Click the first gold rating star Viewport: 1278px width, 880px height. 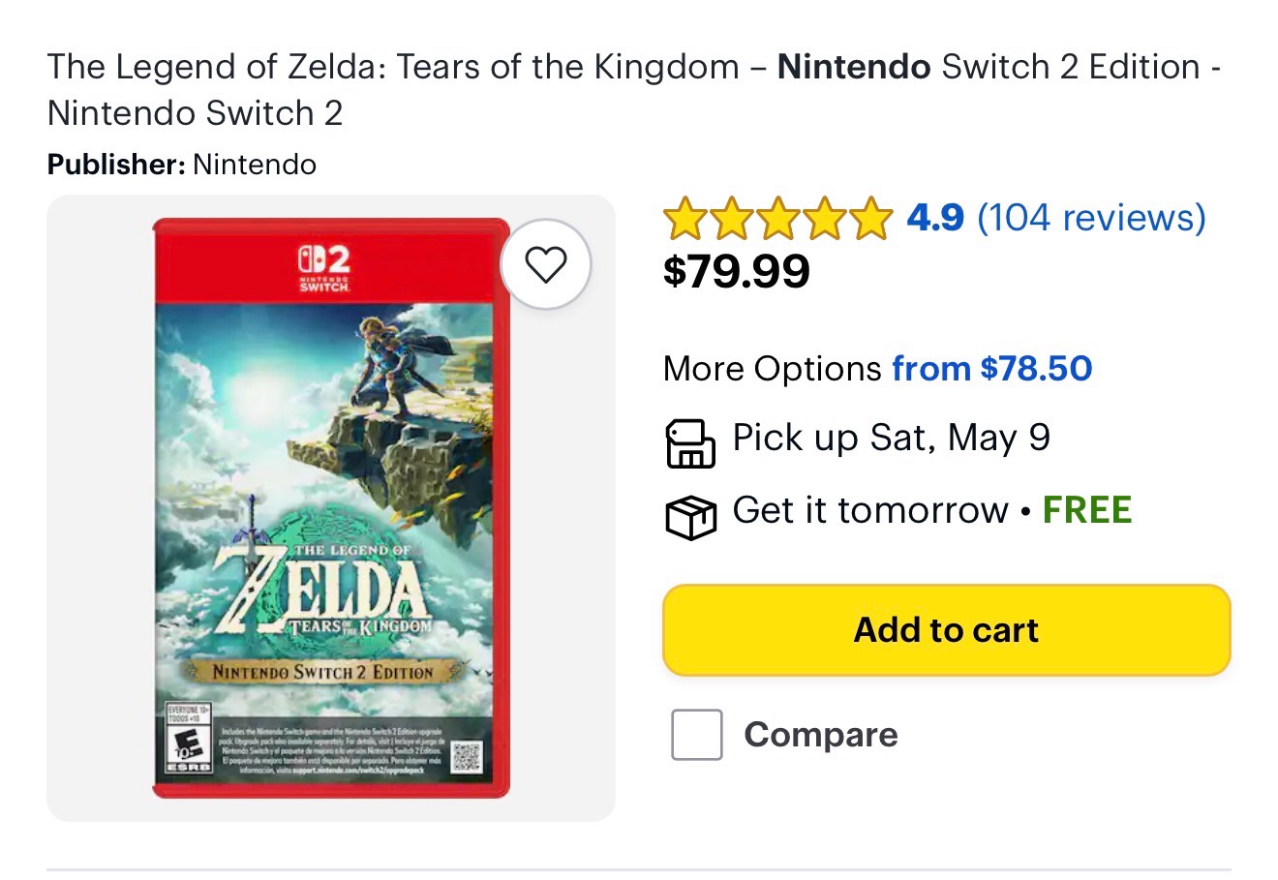pos(685,218)
